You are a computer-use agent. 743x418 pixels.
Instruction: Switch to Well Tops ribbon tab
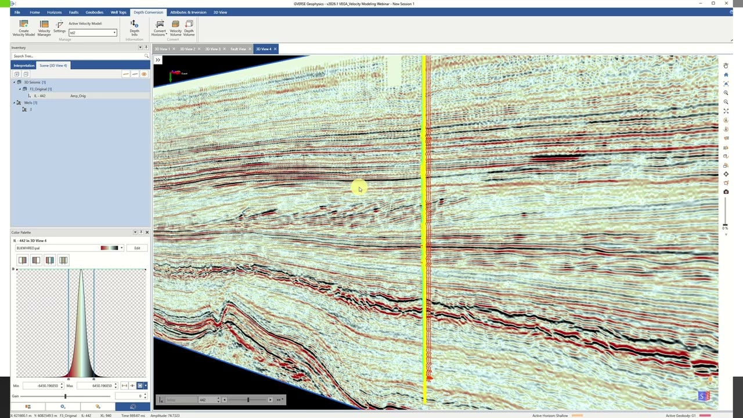point(118,12)
